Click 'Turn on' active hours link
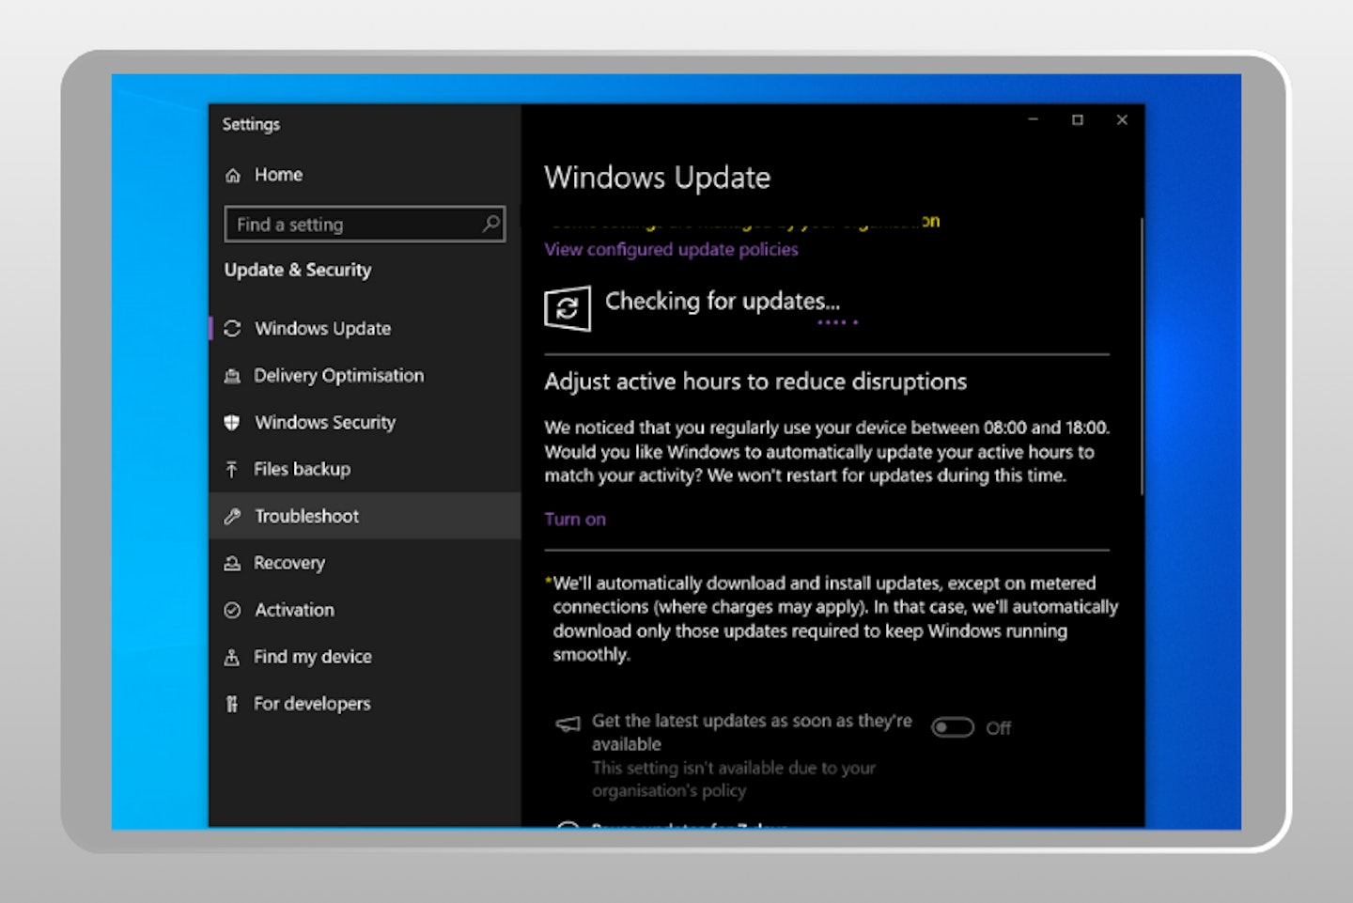Image resolution: width=1353 pixels, height=903 pixels. point(575,519)
